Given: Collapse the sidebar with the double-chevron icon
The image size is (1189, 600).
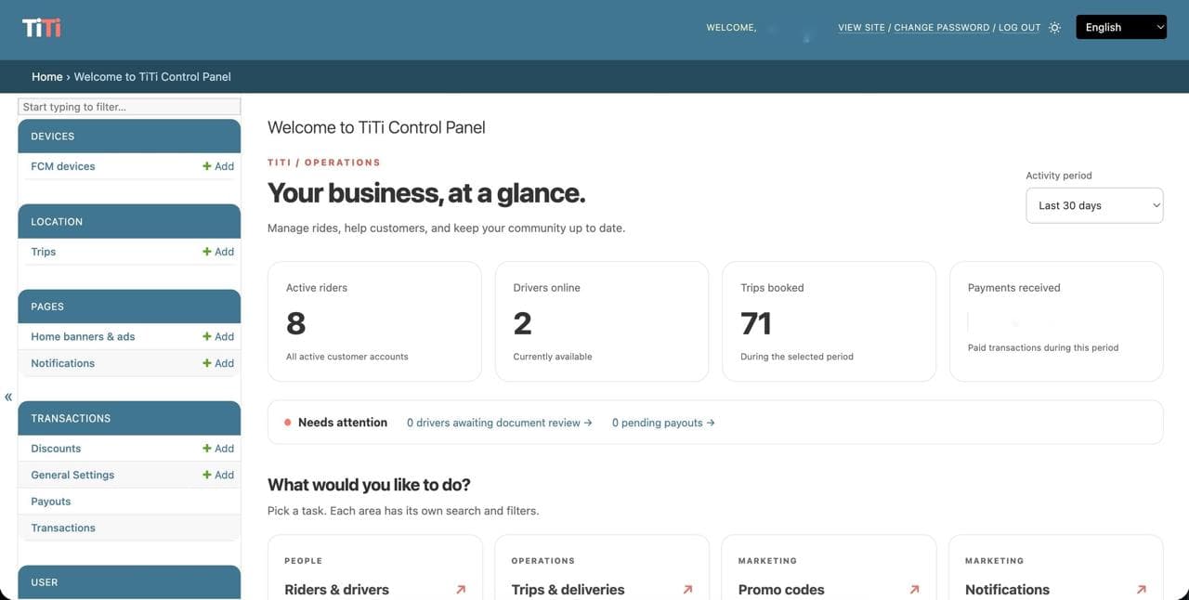Looking at the screenshot, I should point(8,397).
